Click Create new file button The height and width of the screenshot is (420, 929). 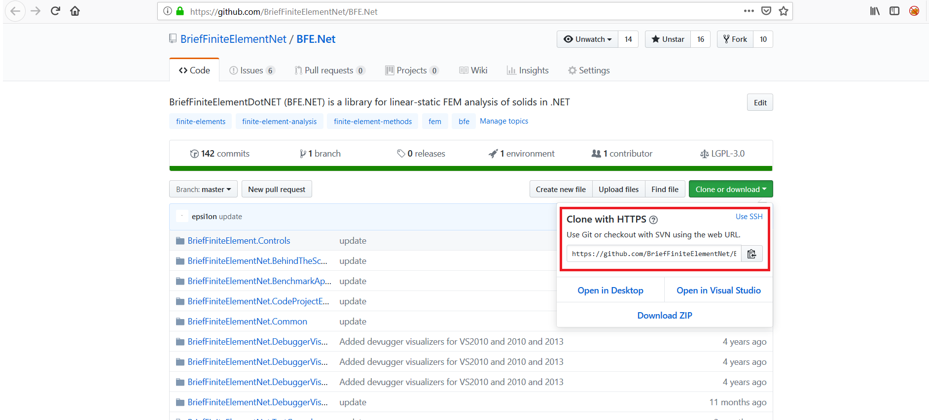point(561,189)
